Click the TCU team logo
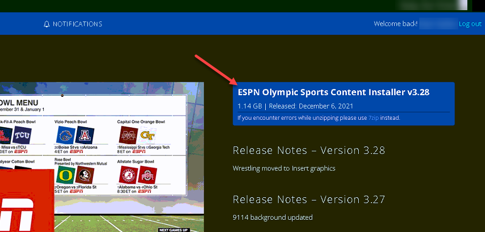485x232 pixels. click(22, 136)
